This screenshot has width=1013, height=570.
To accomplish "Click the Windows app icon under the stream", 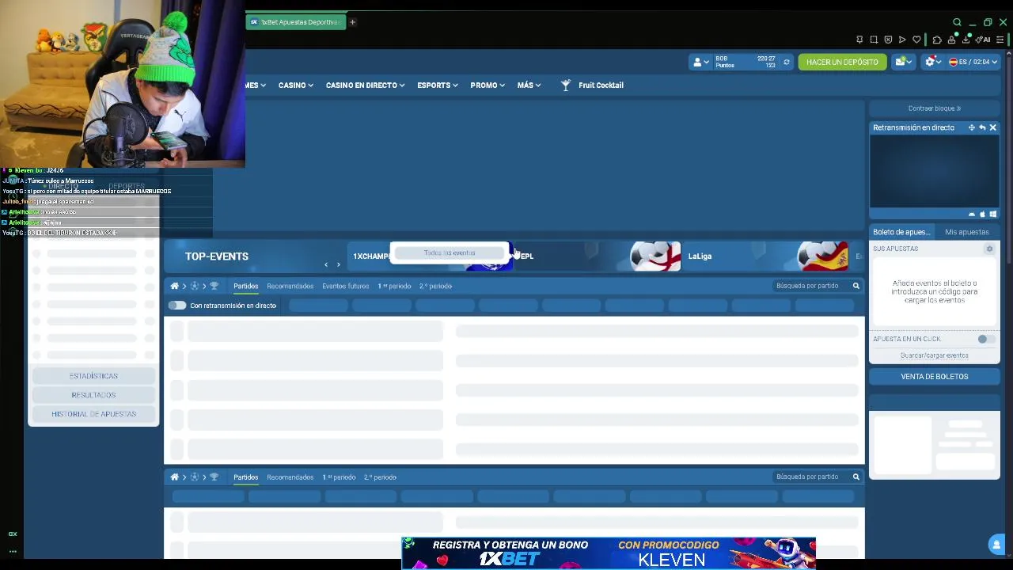I will (992, 214).
